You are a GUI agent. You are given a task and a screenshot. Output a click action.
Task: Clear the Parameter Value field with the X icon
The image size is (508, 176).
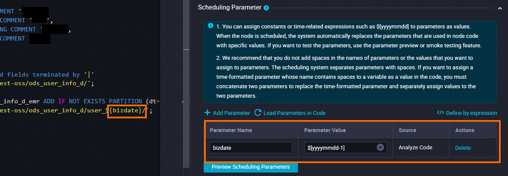click(380, 147)
